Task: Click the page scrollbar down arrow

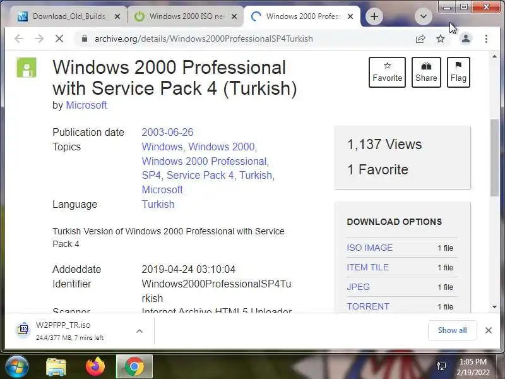Action: (x=494, y=307)
